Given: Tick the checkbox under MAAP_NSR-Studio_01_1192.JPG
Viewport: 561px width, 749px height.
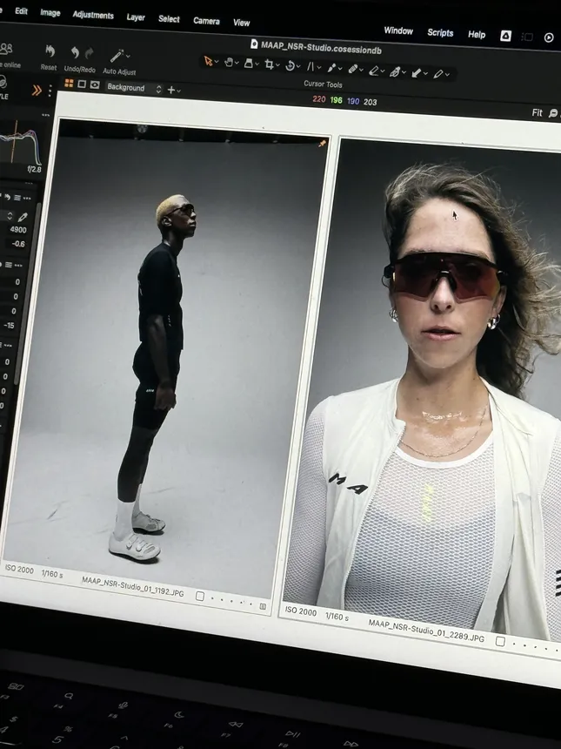Looking at the screenshot, I should click(200, 596).
